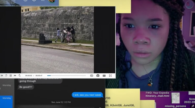Click the current time 00:00:02 readout
Viewport: 195px width, 108px height.
tap(29, 75)
